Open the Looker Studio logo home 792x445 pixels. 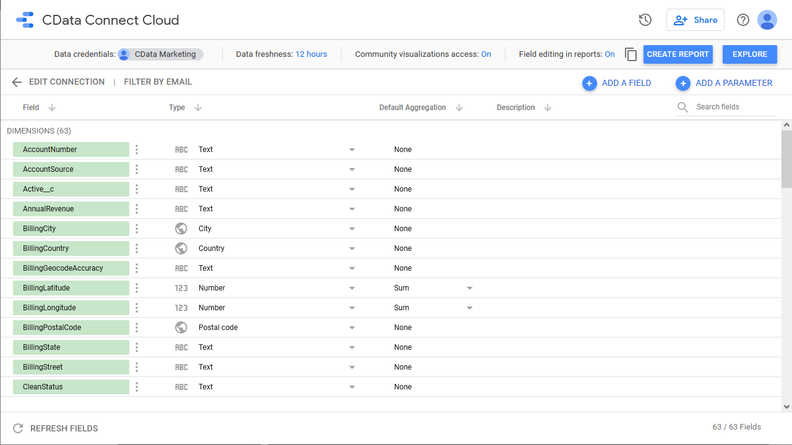tap(25, 20)
